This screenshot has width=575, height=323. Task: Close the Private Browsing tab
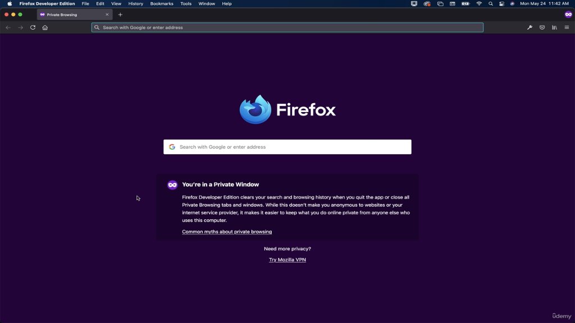(x=107, y=15)
